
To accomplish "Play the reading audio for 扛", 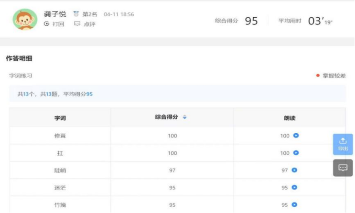I will click(x=296, y=153).
